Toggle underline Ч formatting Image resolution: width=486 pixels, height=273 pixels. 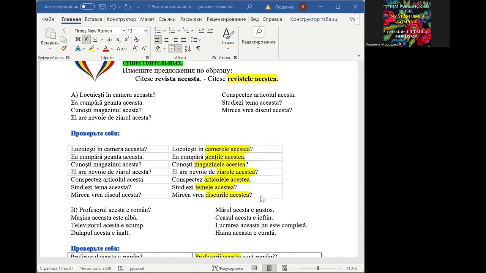pos(95,39)
